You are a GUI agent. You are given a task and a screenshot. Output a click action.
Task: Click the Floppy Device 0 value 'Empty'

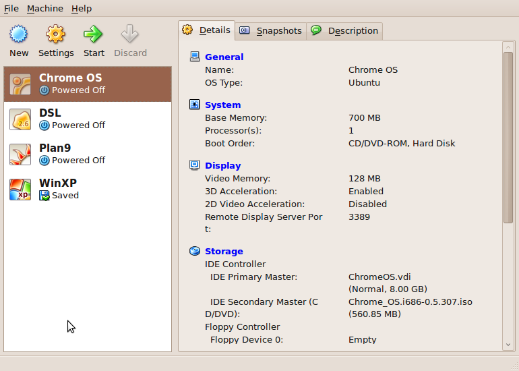click(x=363, y=340)
